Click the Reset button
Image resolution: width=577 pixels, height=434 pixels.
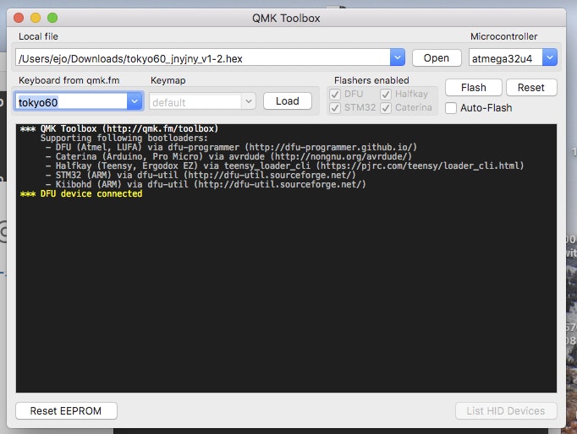click(530, 87)
